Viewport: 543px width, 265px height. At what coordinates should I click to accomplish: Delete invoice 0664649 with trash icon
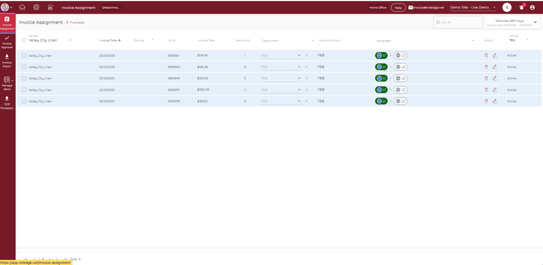[486, 78]
